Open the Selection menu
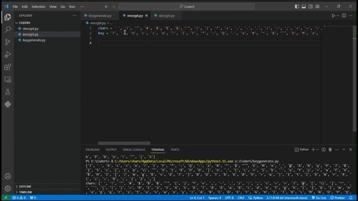Image resolution: width=358 pixels, height=201 pixels. pos(39,7)
